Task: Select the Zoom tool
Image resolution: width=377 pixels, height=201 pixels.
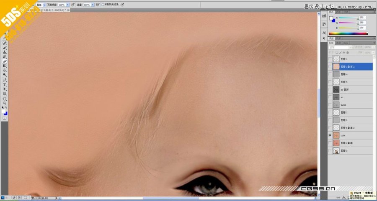Action: click(5, 103)
